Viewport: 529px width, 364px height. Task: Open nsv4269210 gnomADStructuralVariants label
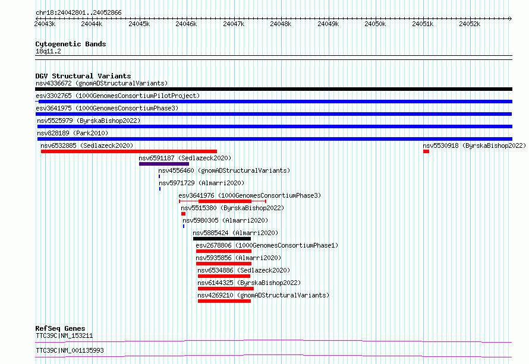click(x=263, y=295)
